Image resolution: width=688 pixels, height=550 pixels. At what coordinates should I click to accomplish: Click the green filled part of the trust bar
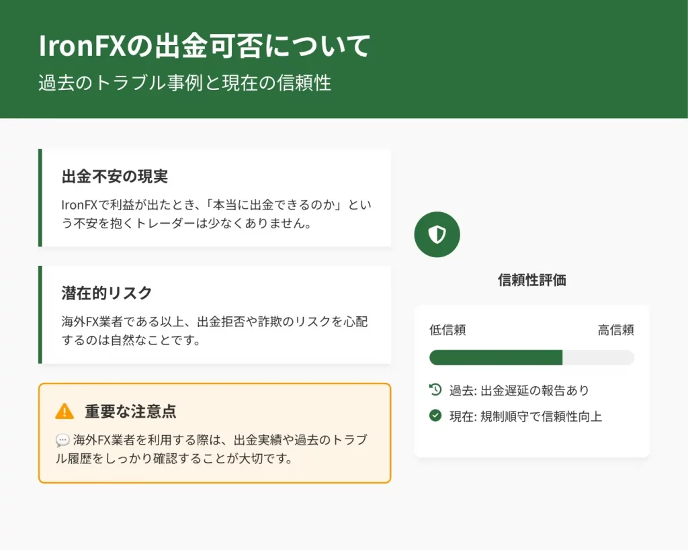click(495, 357)
